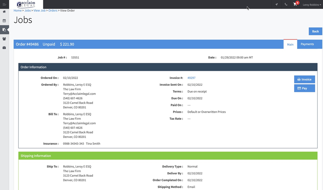Click the briefcase icon in sidebar
The width and height of the screenshot is (323, 190).
[x=4, y=48]
